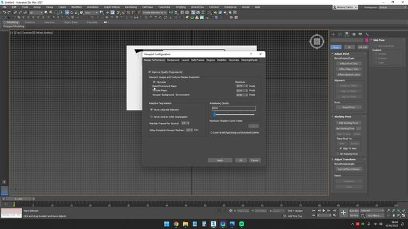Switch to the Modify command panel
The width and height of the screenshot is (408, 229).
tap(340, 34)
